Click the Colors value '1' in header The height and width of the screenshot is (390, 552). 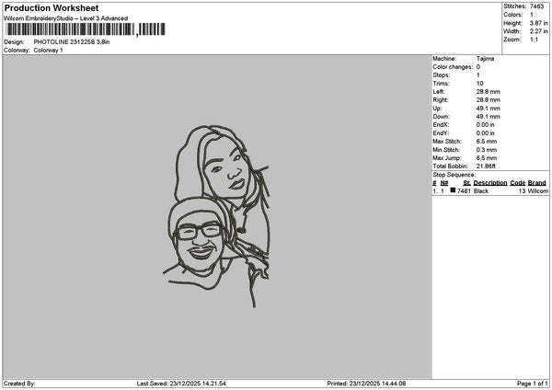coord(532,15)
